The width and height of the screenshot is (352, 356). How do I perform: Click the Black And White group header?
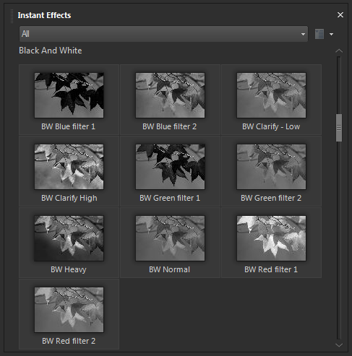point(51,51)
